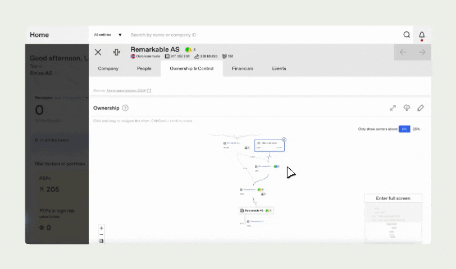Open the Aksjonærregisteret 2024 source link
The image size is (456, 269).
[x=126, y=91]
